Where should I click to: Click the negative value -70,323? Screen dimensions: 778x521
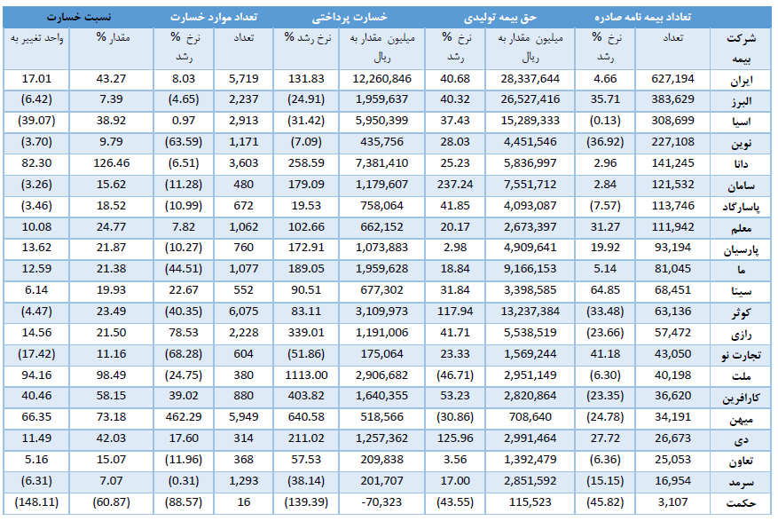381,502
